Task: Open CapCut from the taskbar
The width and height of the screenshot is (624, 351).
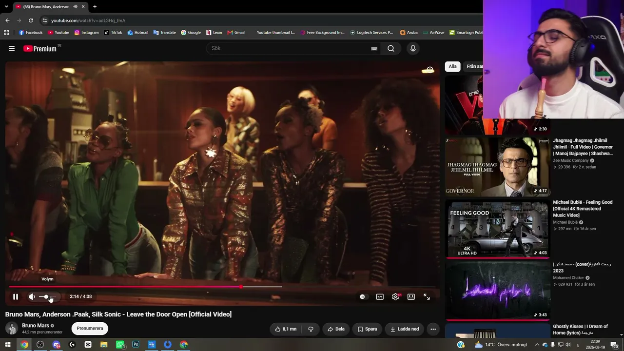Action: (88, 345)
